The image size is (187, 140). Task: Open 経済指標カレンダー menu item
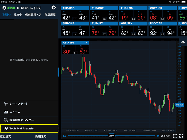click(29, 120)
